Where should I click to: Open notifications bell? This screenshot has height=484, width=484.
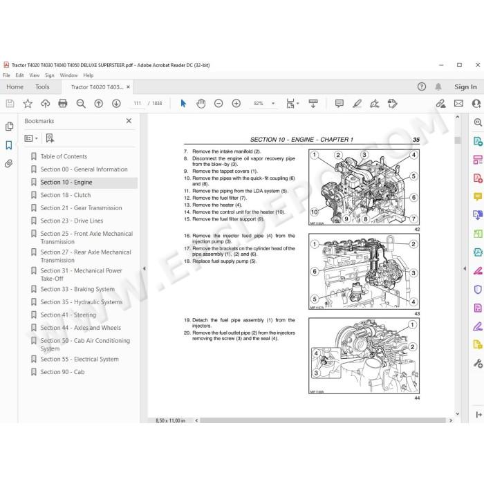pyautogui.click(x=438, y=86)
